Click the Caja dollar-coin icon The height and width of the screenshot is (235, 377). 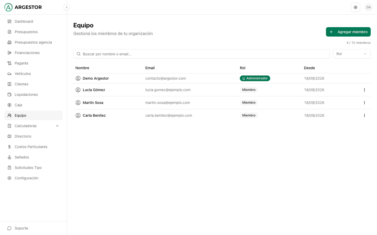(x=9, y=105)
